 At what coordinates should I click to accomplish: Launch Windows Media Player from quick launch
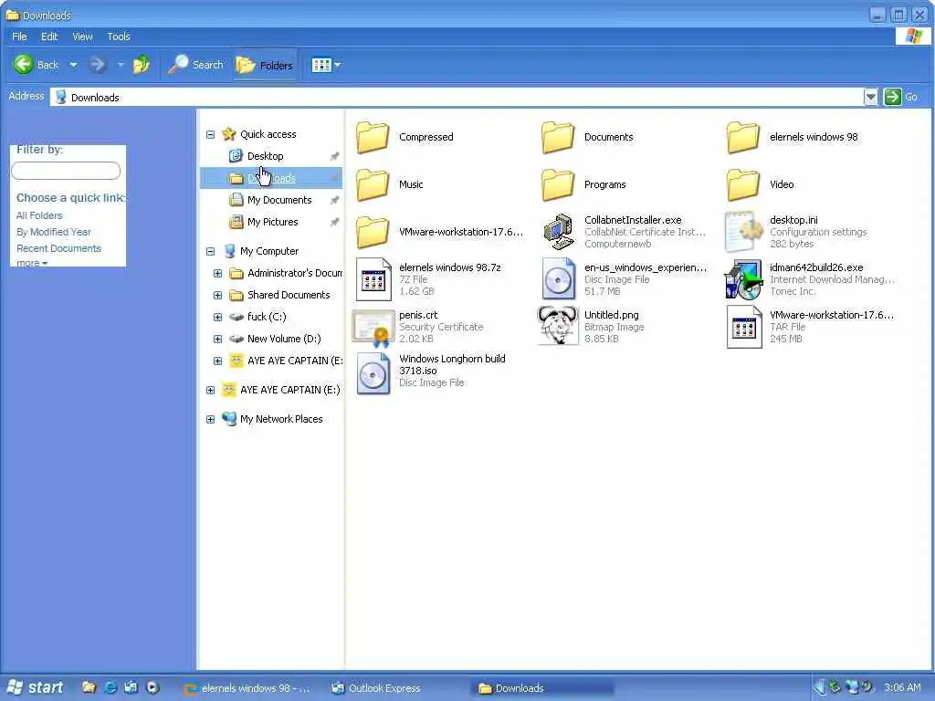(x=152, y=687)
